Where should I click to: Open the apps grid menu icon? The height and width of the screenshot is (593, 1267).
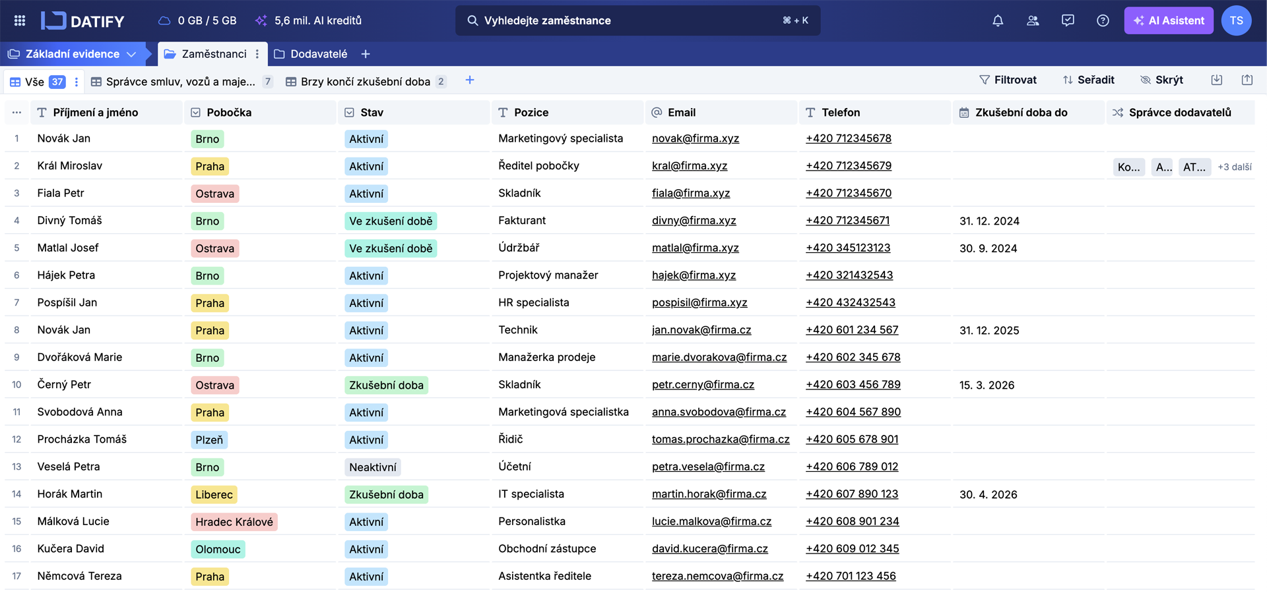coord(20,20)
